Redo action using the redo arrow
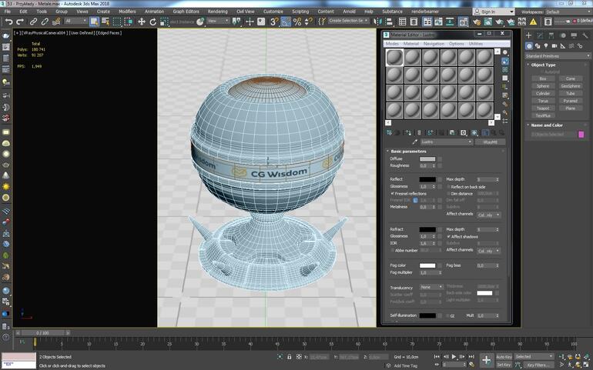The image size is (593, 370). coord(20,22)
